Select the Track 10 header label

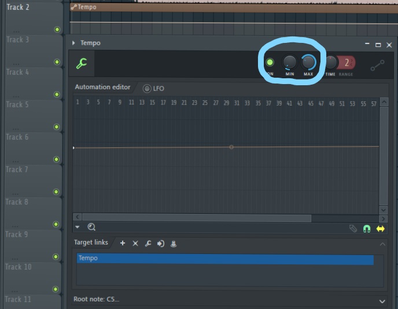click(19, 267)
